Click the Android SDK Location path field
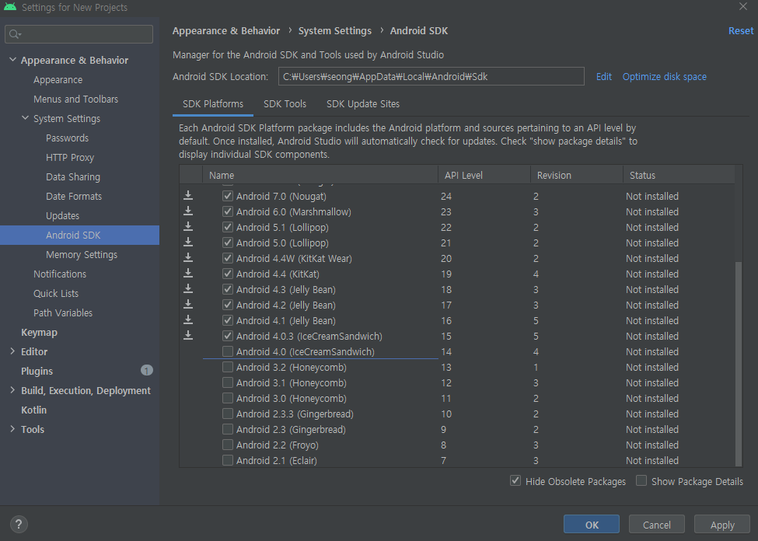 [x=431, y=76]
